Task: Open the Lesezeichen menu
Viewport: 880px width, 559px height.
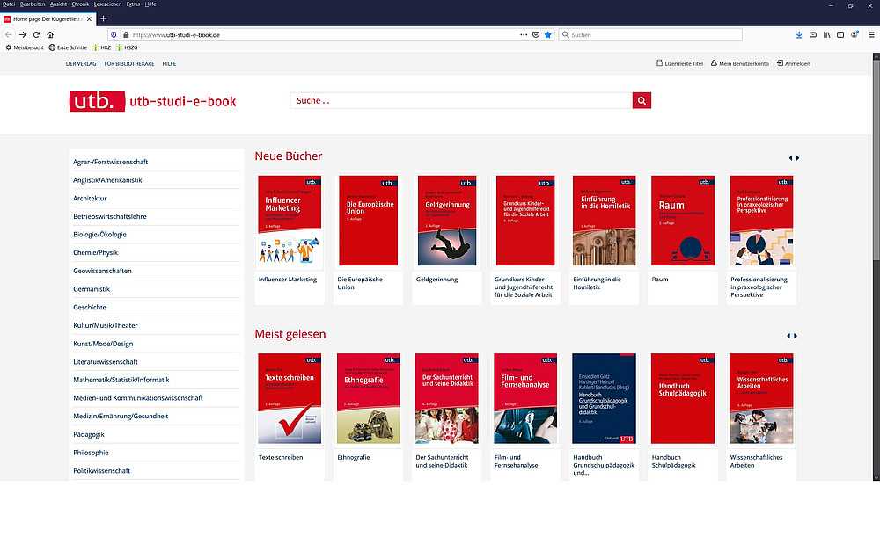Action: tap(106, 4)
